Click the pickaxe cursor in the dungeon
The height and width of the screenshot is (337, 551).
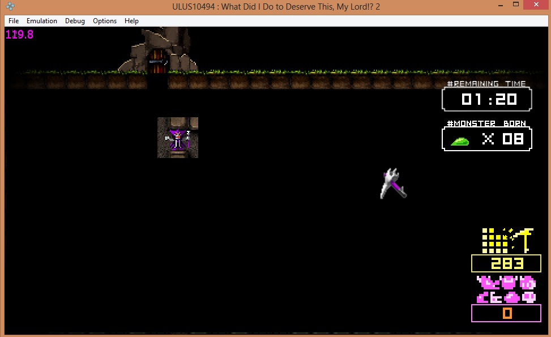(x=393, y=184)
